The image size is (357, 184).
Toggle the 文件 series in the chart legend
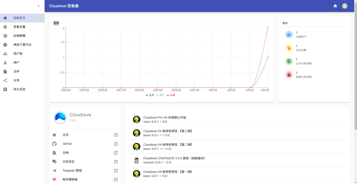pos(150,95)
